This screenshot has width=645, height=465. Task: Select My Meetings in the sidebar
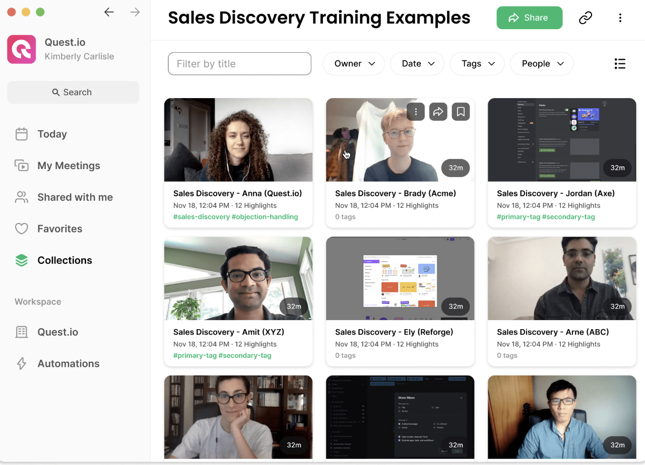click(x=68, y=165)
